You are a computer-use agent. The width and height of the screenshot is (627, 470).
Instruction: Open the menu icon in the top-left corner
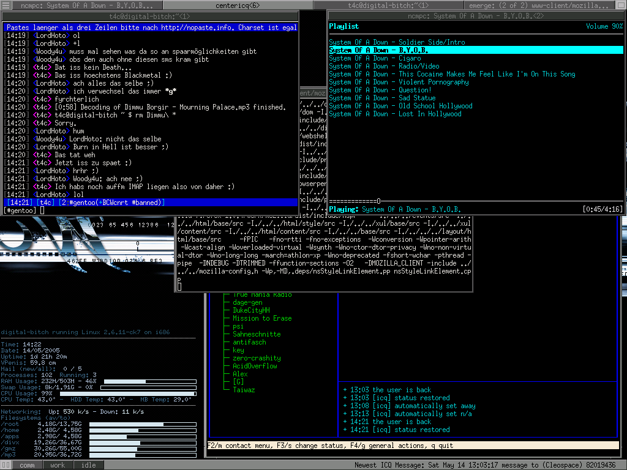click(x=6, y=5)
